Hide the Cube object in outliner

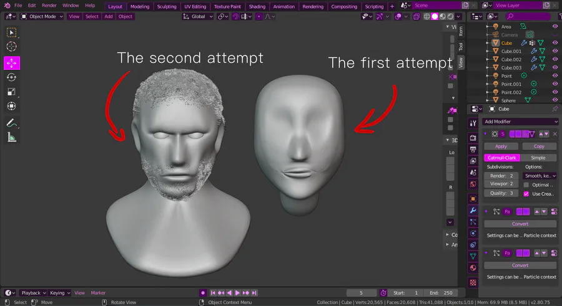tap(555, 43)
